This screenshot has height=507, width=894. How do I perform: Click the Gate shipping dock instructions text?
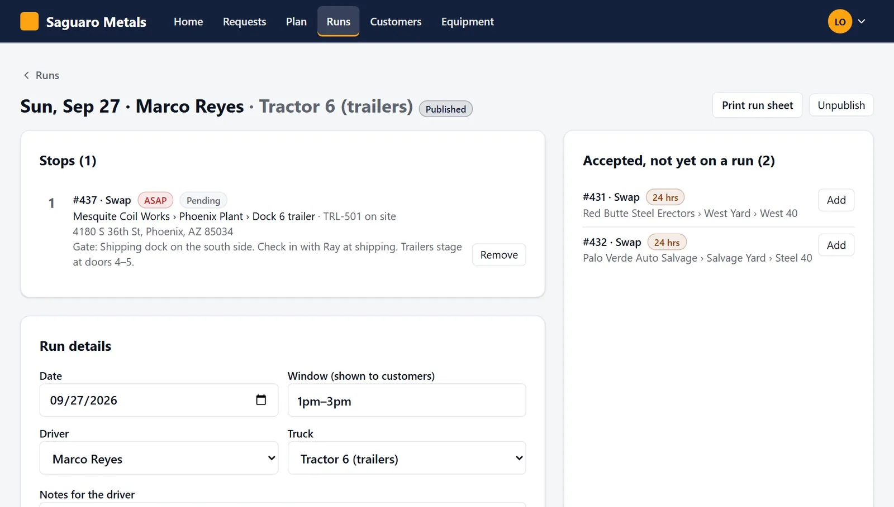coord(268,254)
